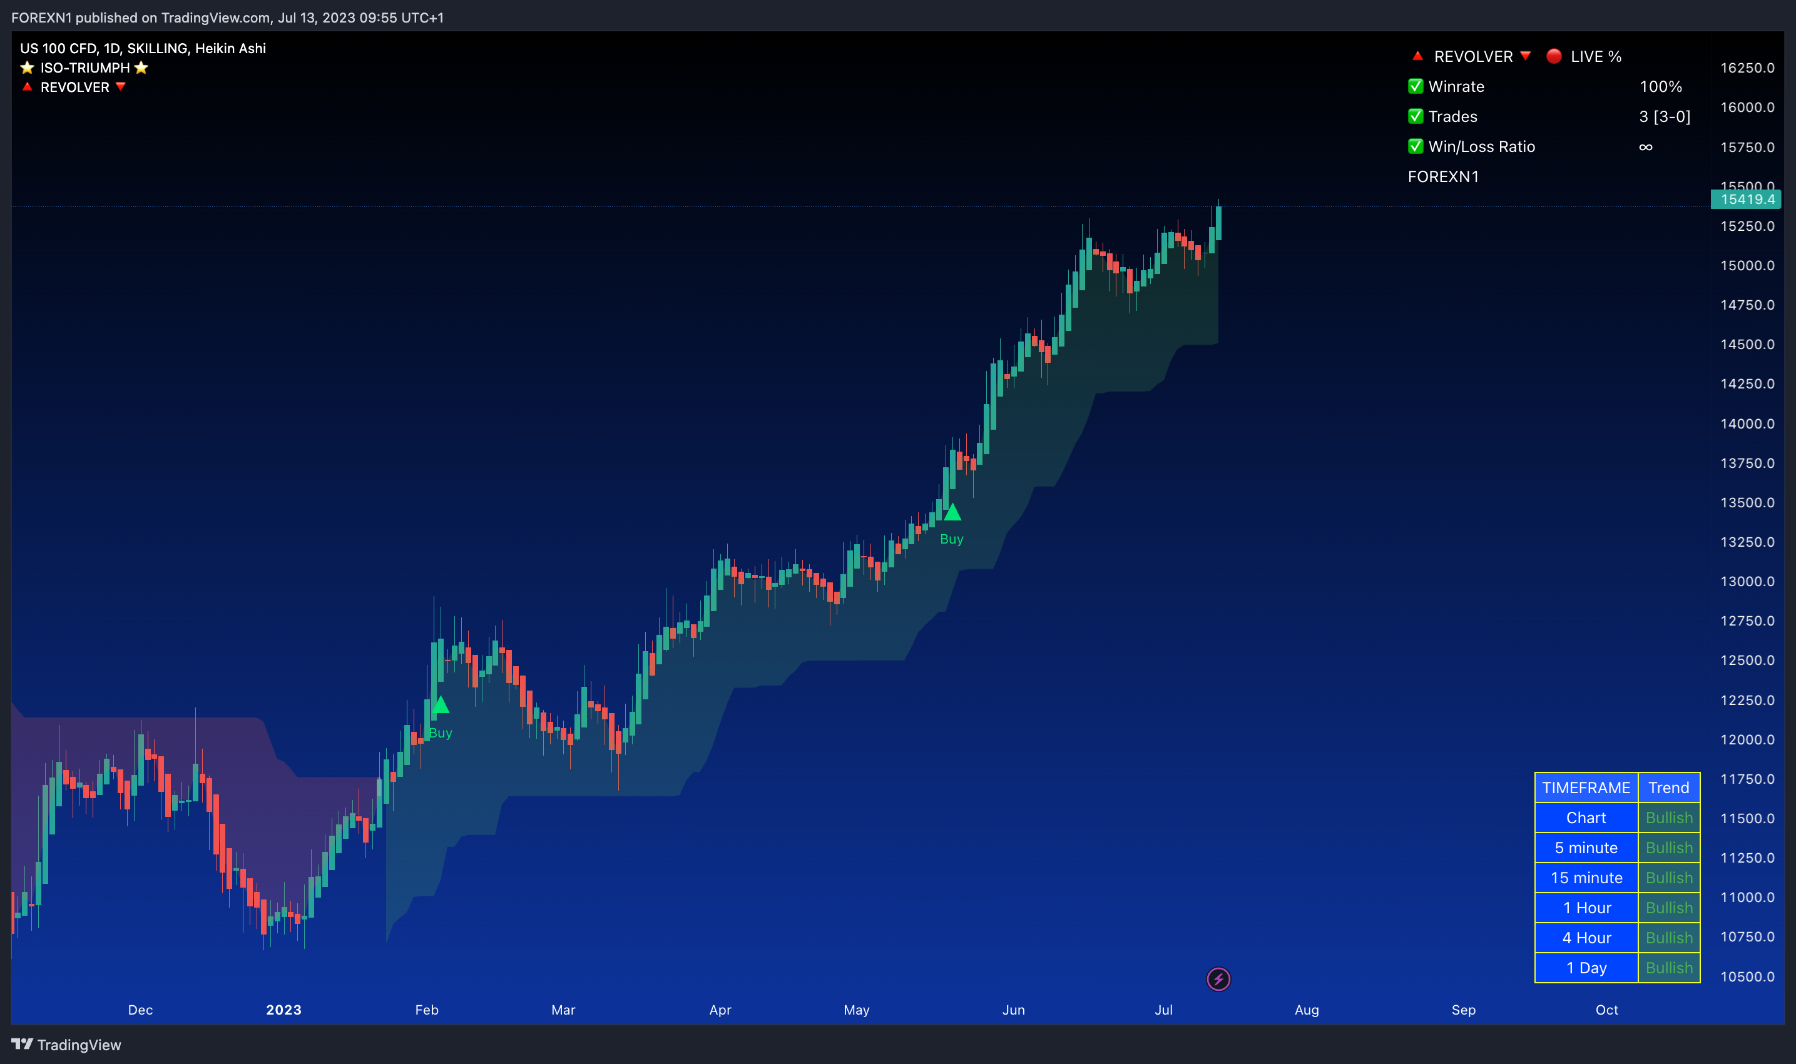The height and width of the screenshot is (1064, 1796).
Task: Click the right star of ISO-TRIUMPH label
Action: click(141, 68)
